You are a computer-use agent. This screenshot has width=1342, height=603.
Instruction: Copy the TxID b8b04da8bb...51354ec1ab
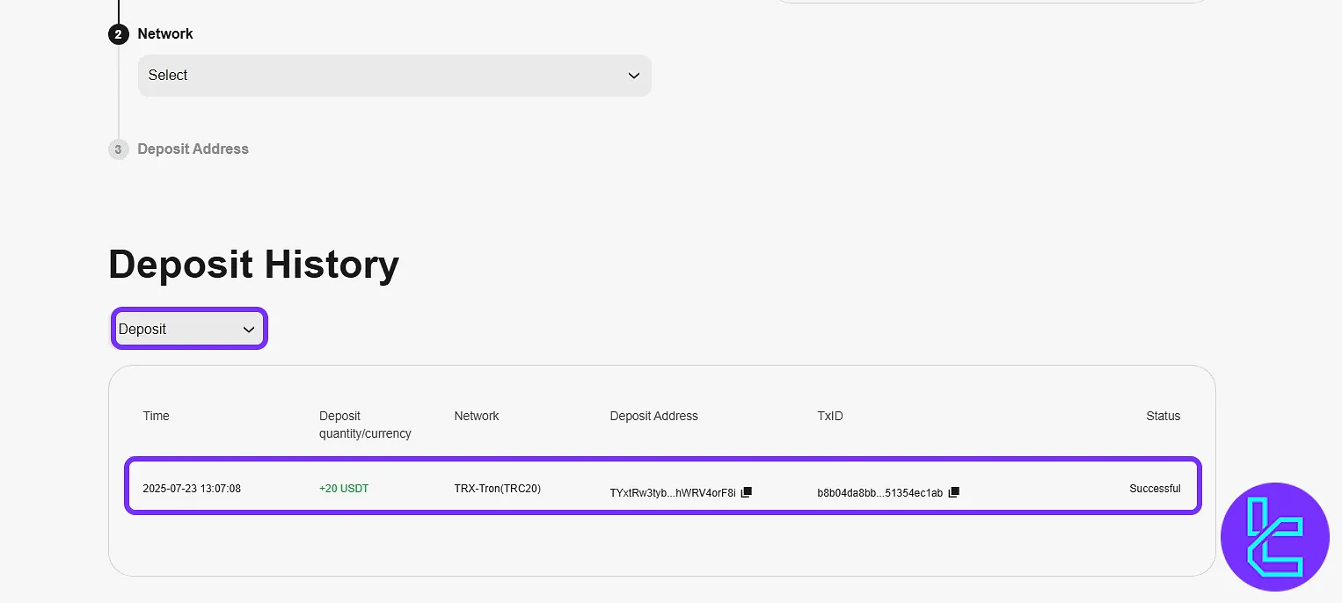click(954, 492)
